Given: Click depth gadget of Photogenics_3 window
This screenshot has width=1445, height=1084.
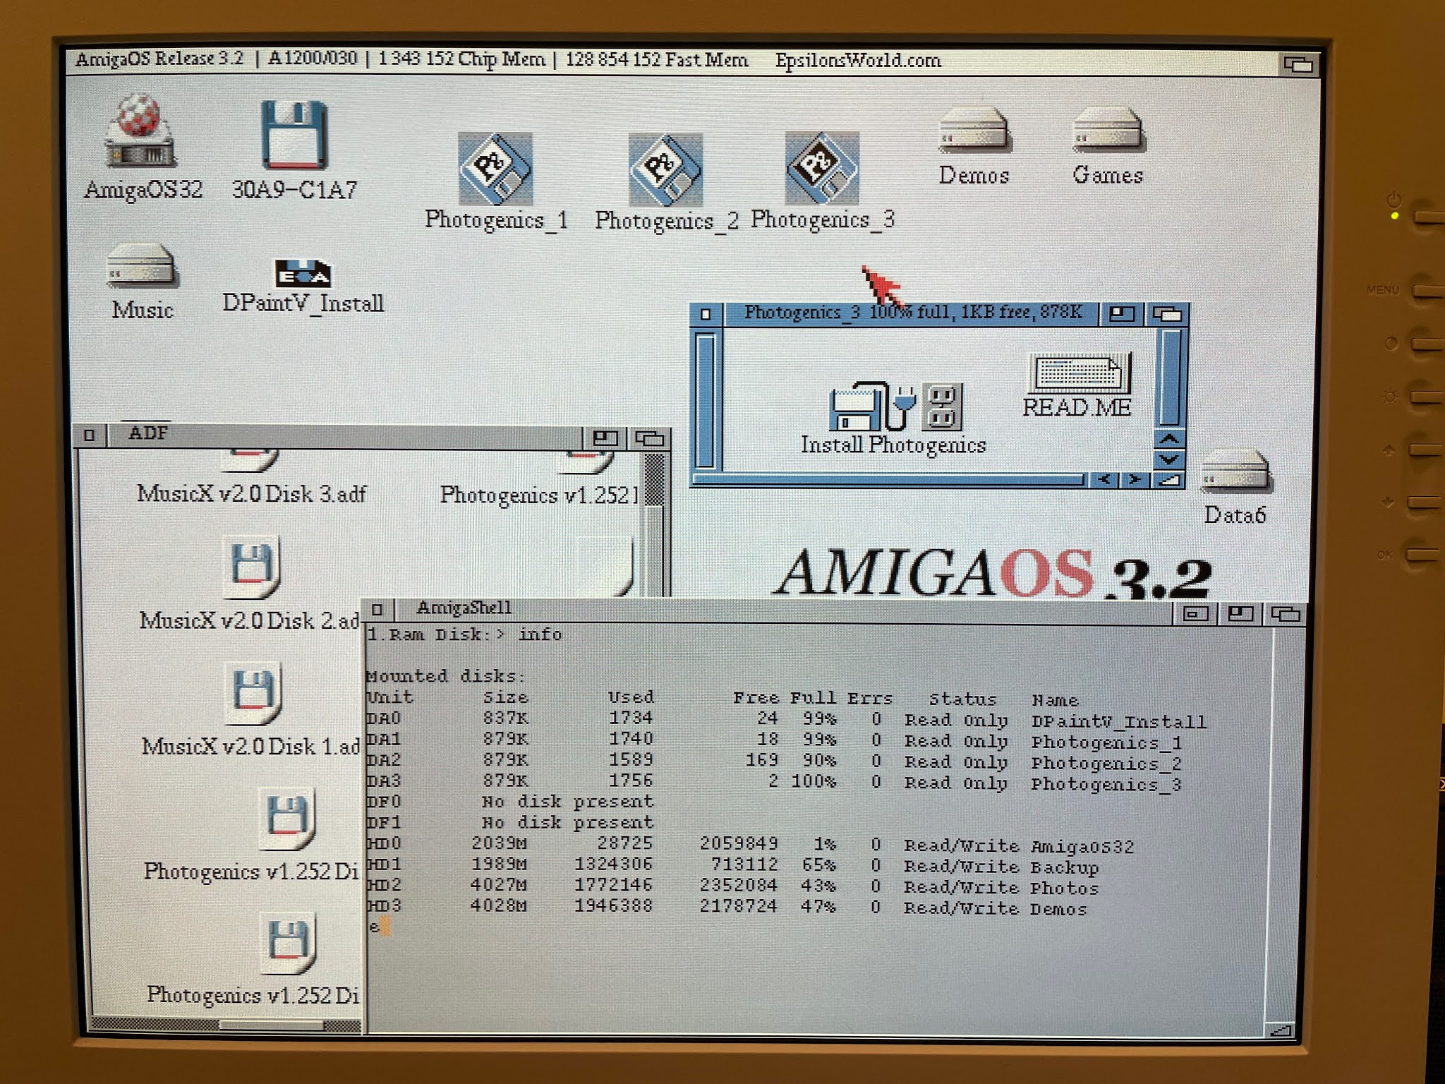Looking at the screenshot, I should point(1166,314).
